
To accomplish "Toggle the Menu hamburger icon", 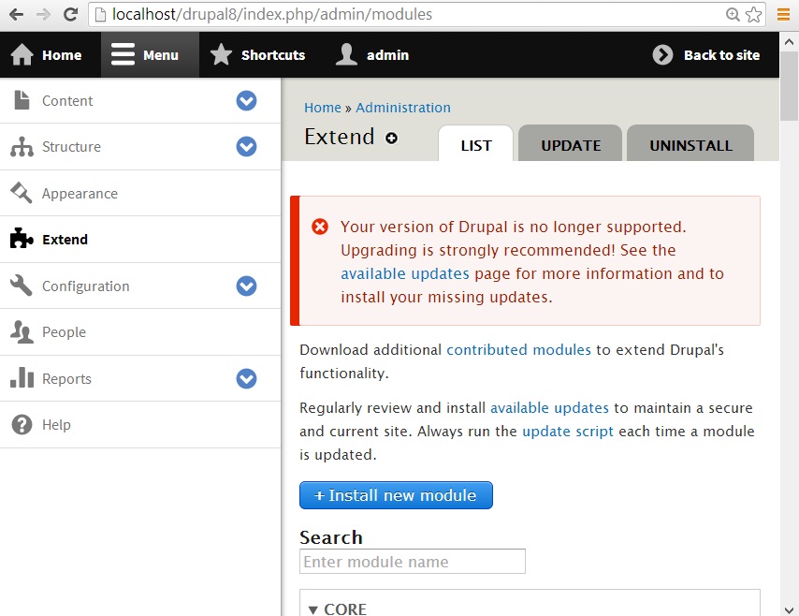I will pos(123,55).
